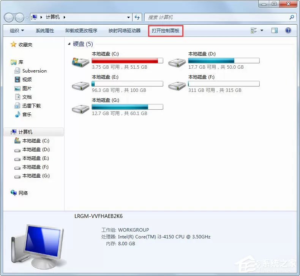The width and height of the screenshot is (300, 276).
Task: Click the F: drive usage bar
Action: click(224, 84)
